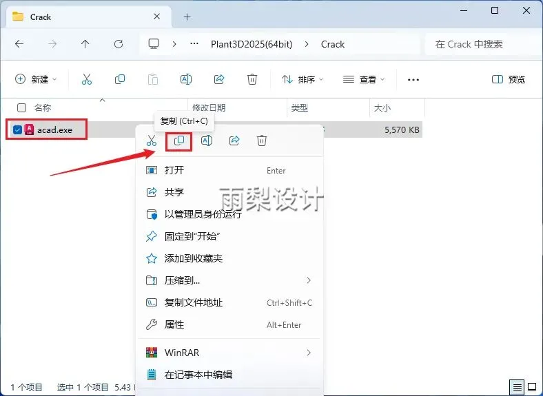Open the 新建 dropdown

(x=36, y=79)
